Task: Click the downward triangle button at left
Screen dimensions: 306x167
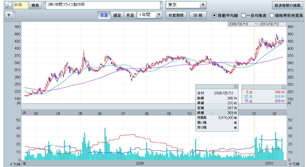Action: point(9,15)
